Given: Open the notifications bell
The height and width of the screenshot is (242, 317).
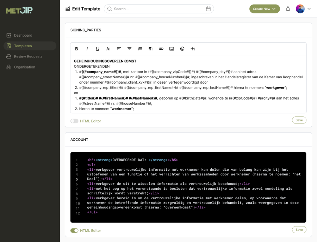Looking at the screenshot, I should tap(288, 9).
